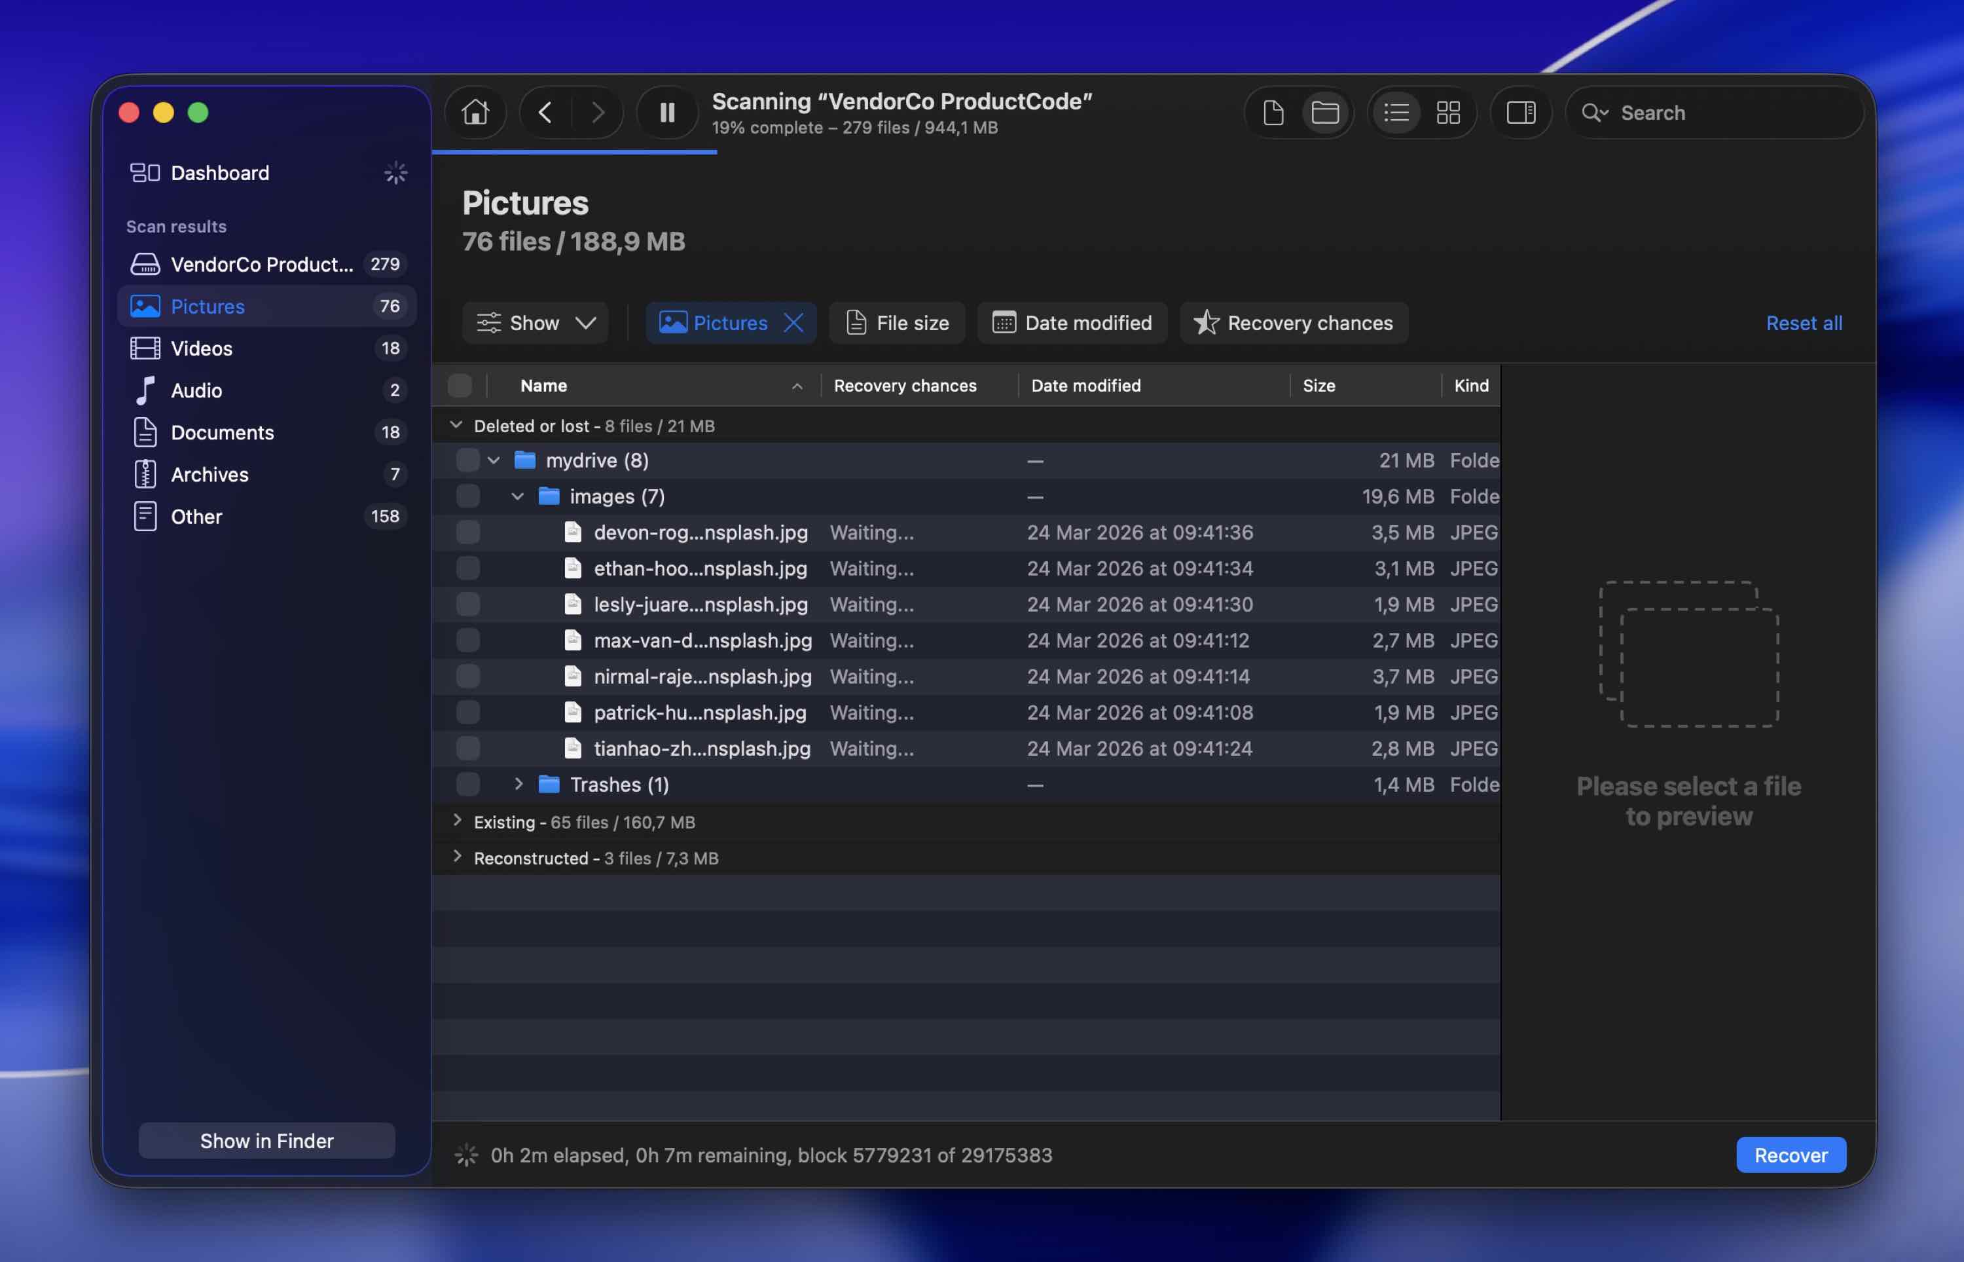Click the Dashboard scanning spinner icon
This screenshot has width=1964, height=1262.
[395, 173]
